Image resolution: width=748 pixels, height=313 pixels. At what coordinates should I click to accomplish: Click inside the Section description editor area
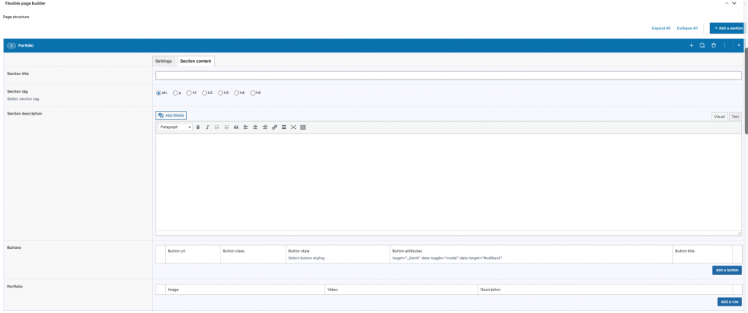coord(449,182)
